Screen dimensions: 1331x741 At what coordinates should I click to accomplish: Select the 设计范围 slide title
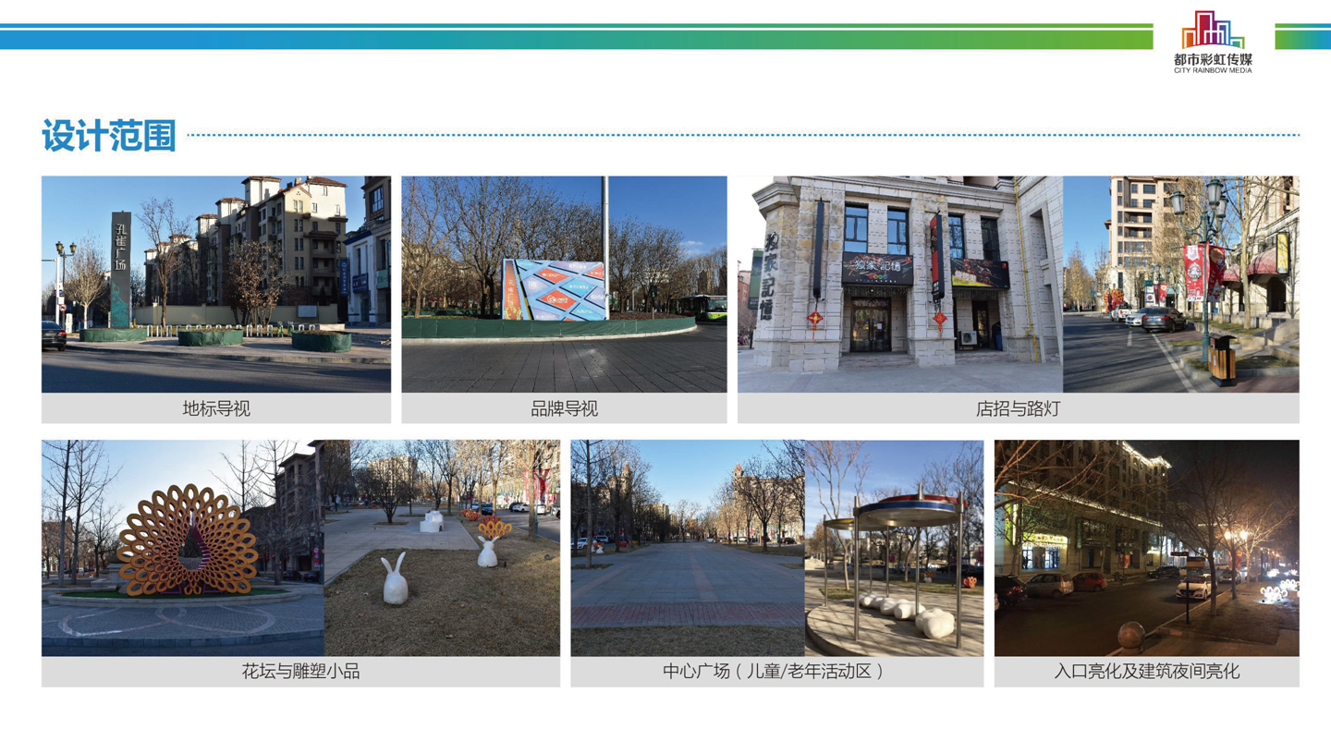(109, 136)
